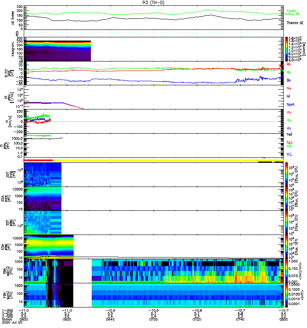Click the <|nT|> color bar unit label
The height and width of the screenshot is (328, 307).
tap(302, 295)
